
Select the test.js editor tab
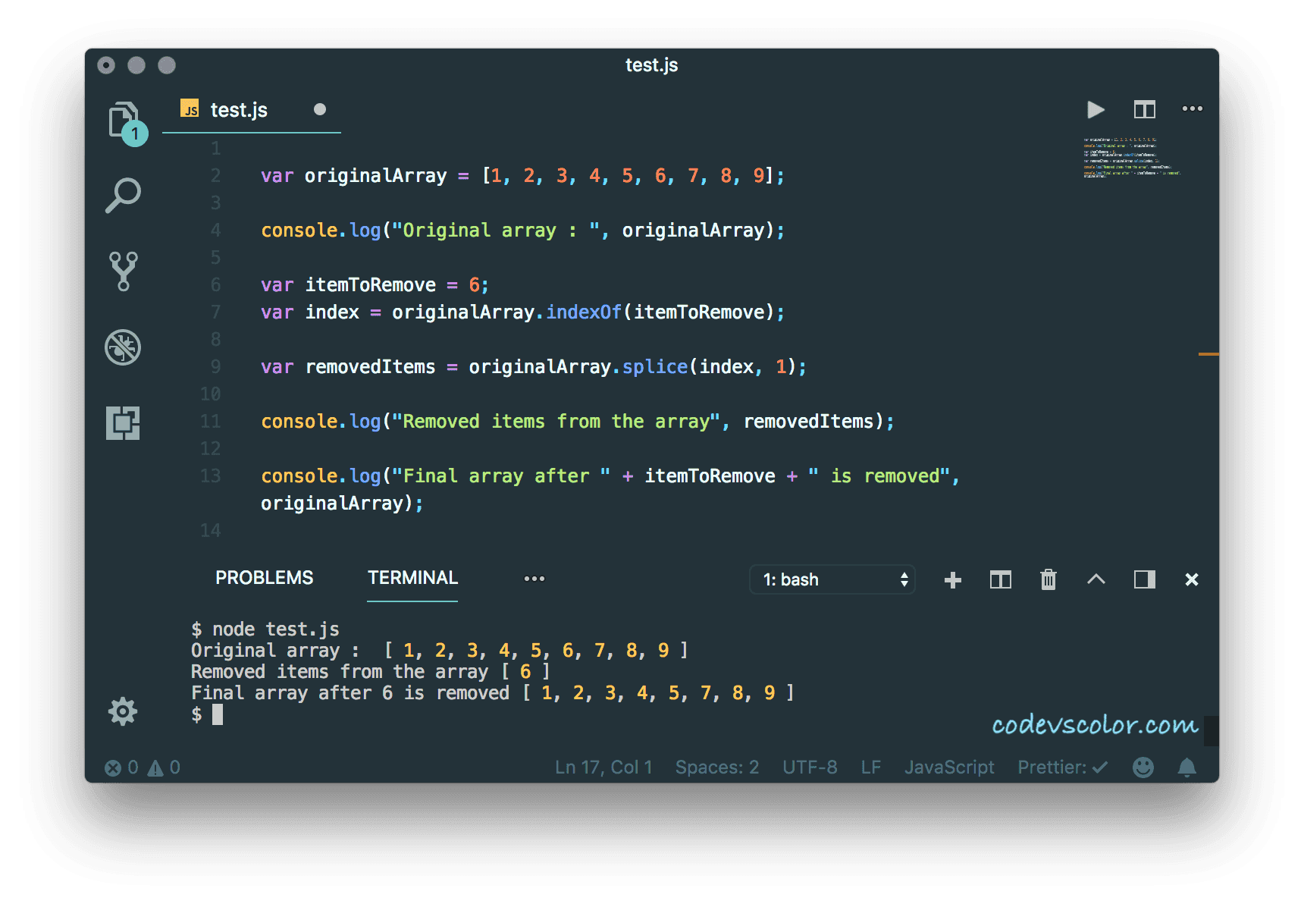(x=237, y=110)
